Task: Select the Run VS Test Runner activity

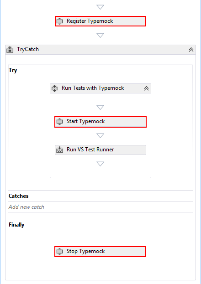Action: (x=100, y=150)
